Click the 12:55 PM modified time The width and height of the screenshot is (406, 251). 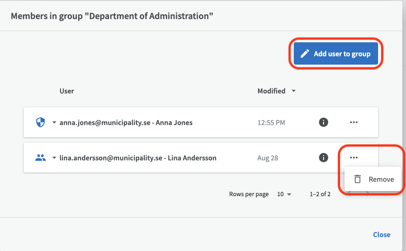[271, 123]
